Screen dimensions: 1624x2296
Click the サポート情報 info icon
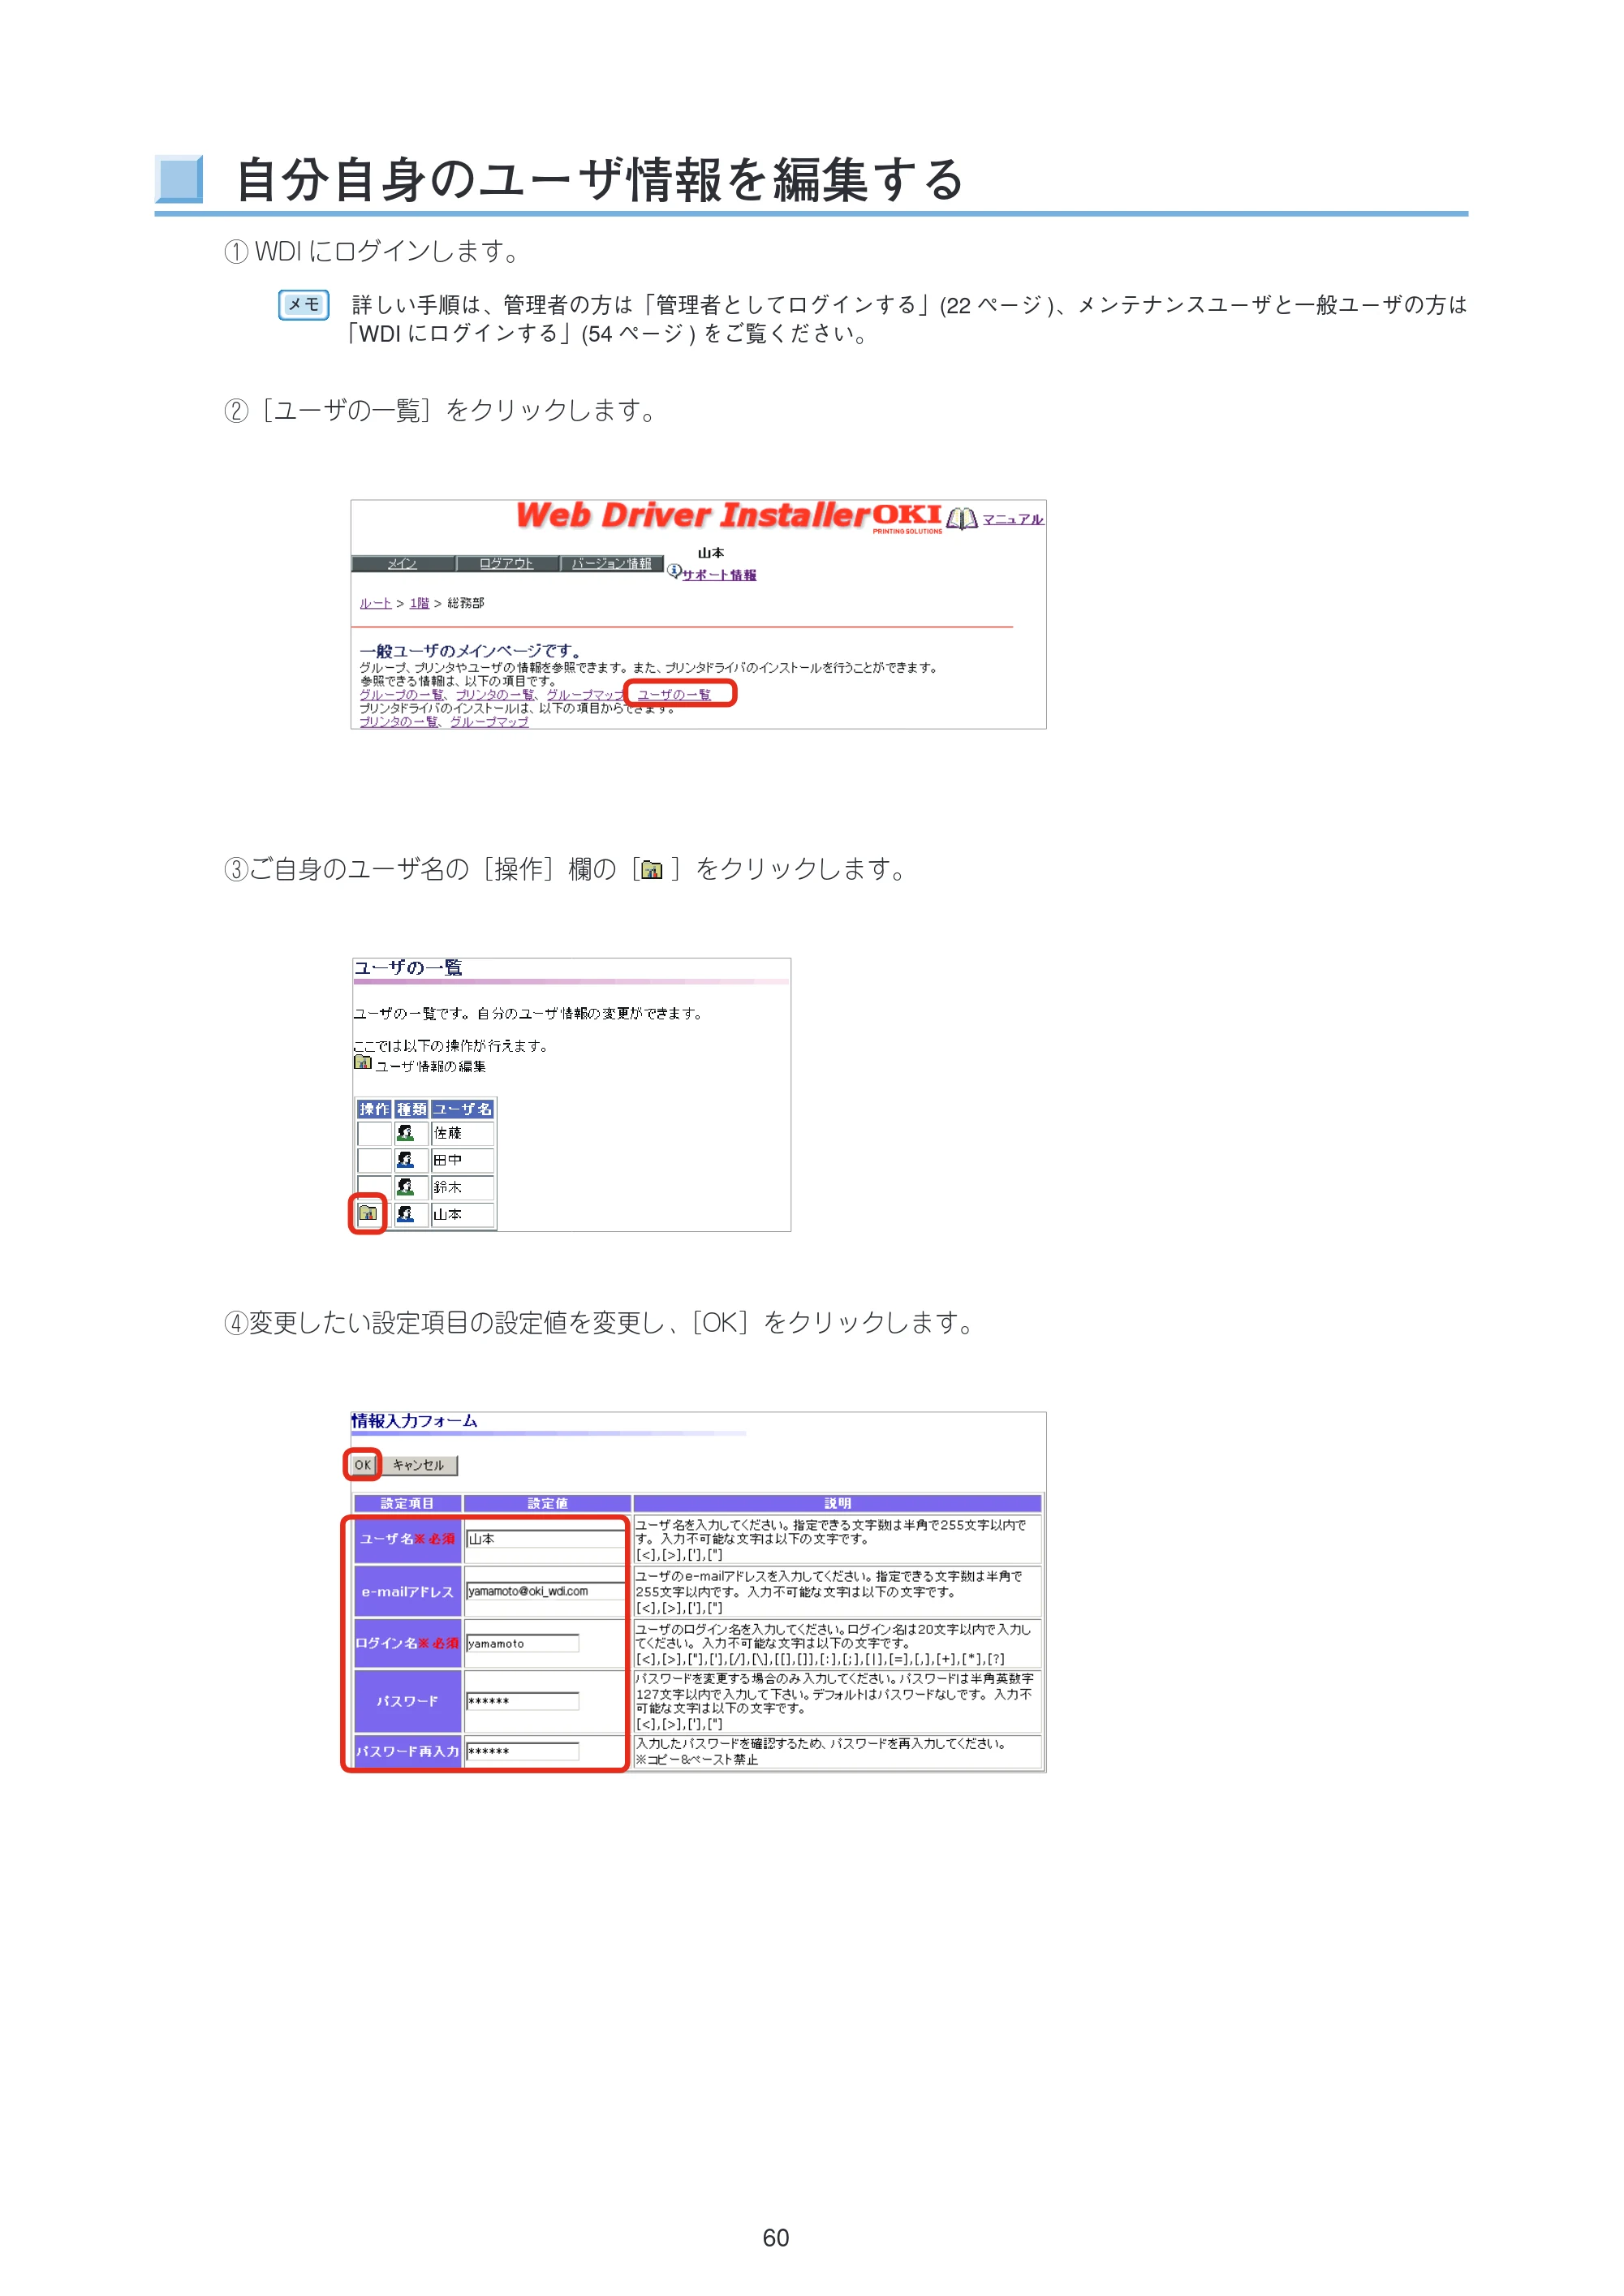(x=674, y=572)
